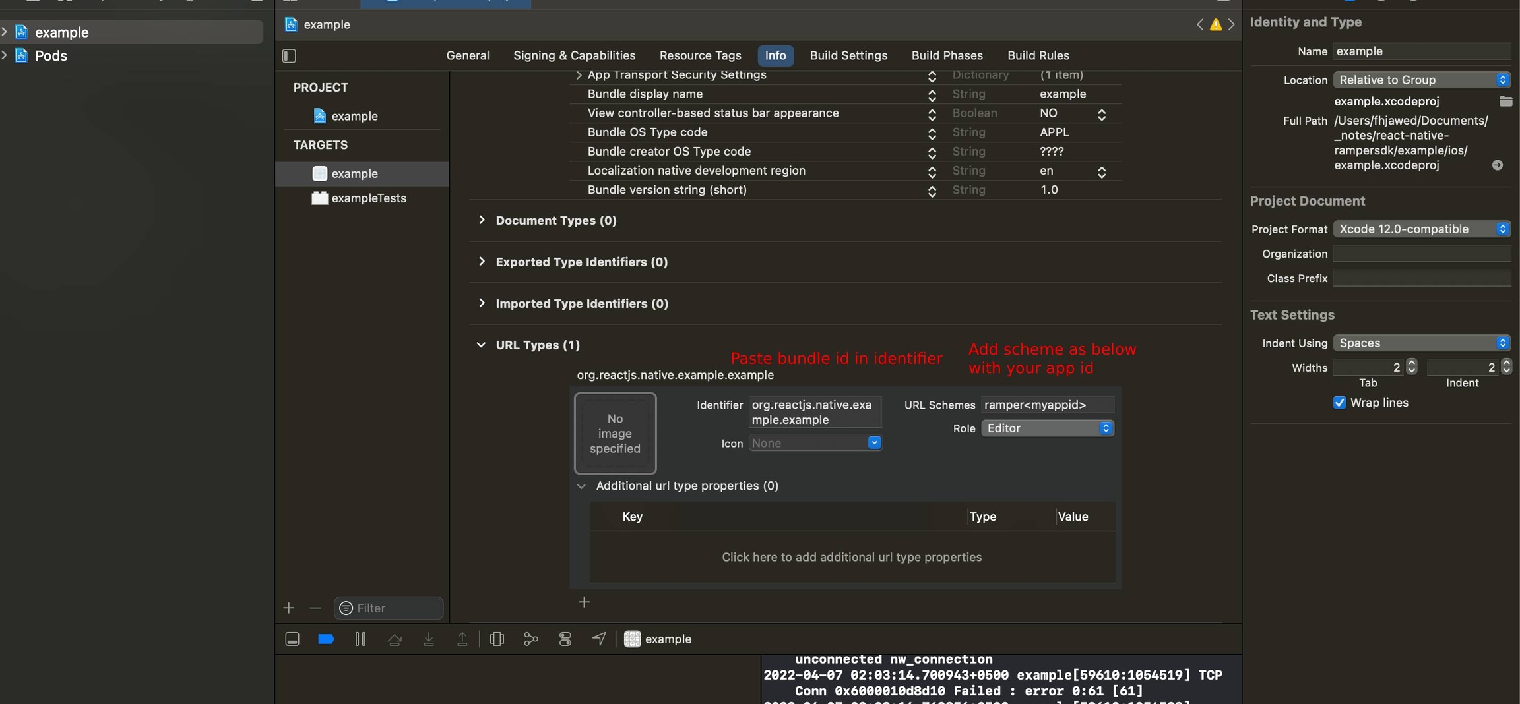
Task: Click the URL Identifier input field
Action: 815,412
